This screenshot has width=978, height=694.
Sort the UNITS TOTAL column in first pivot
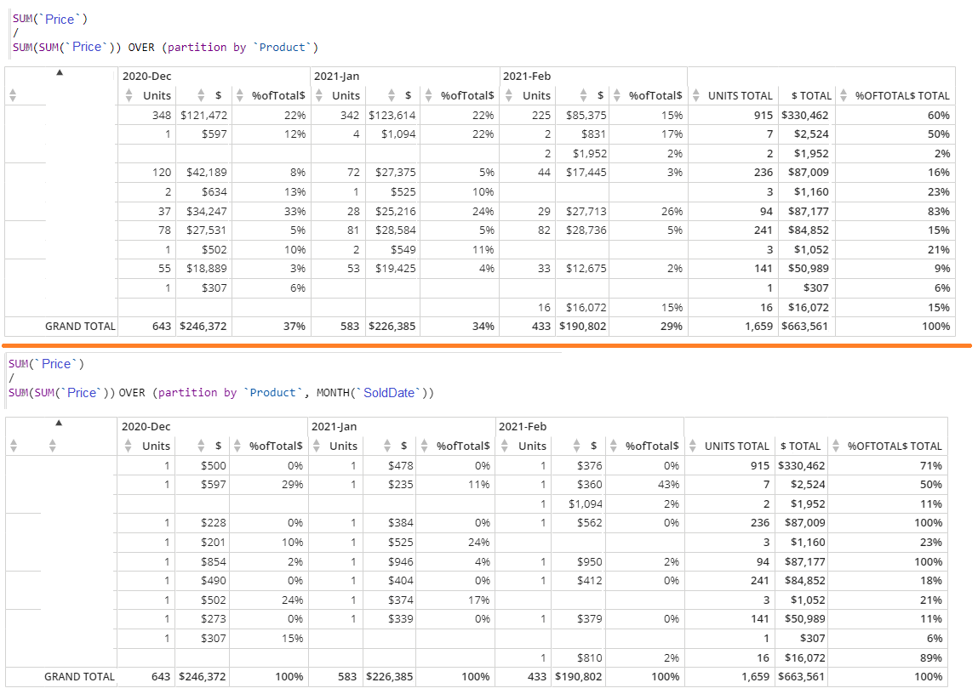point(696,95)
